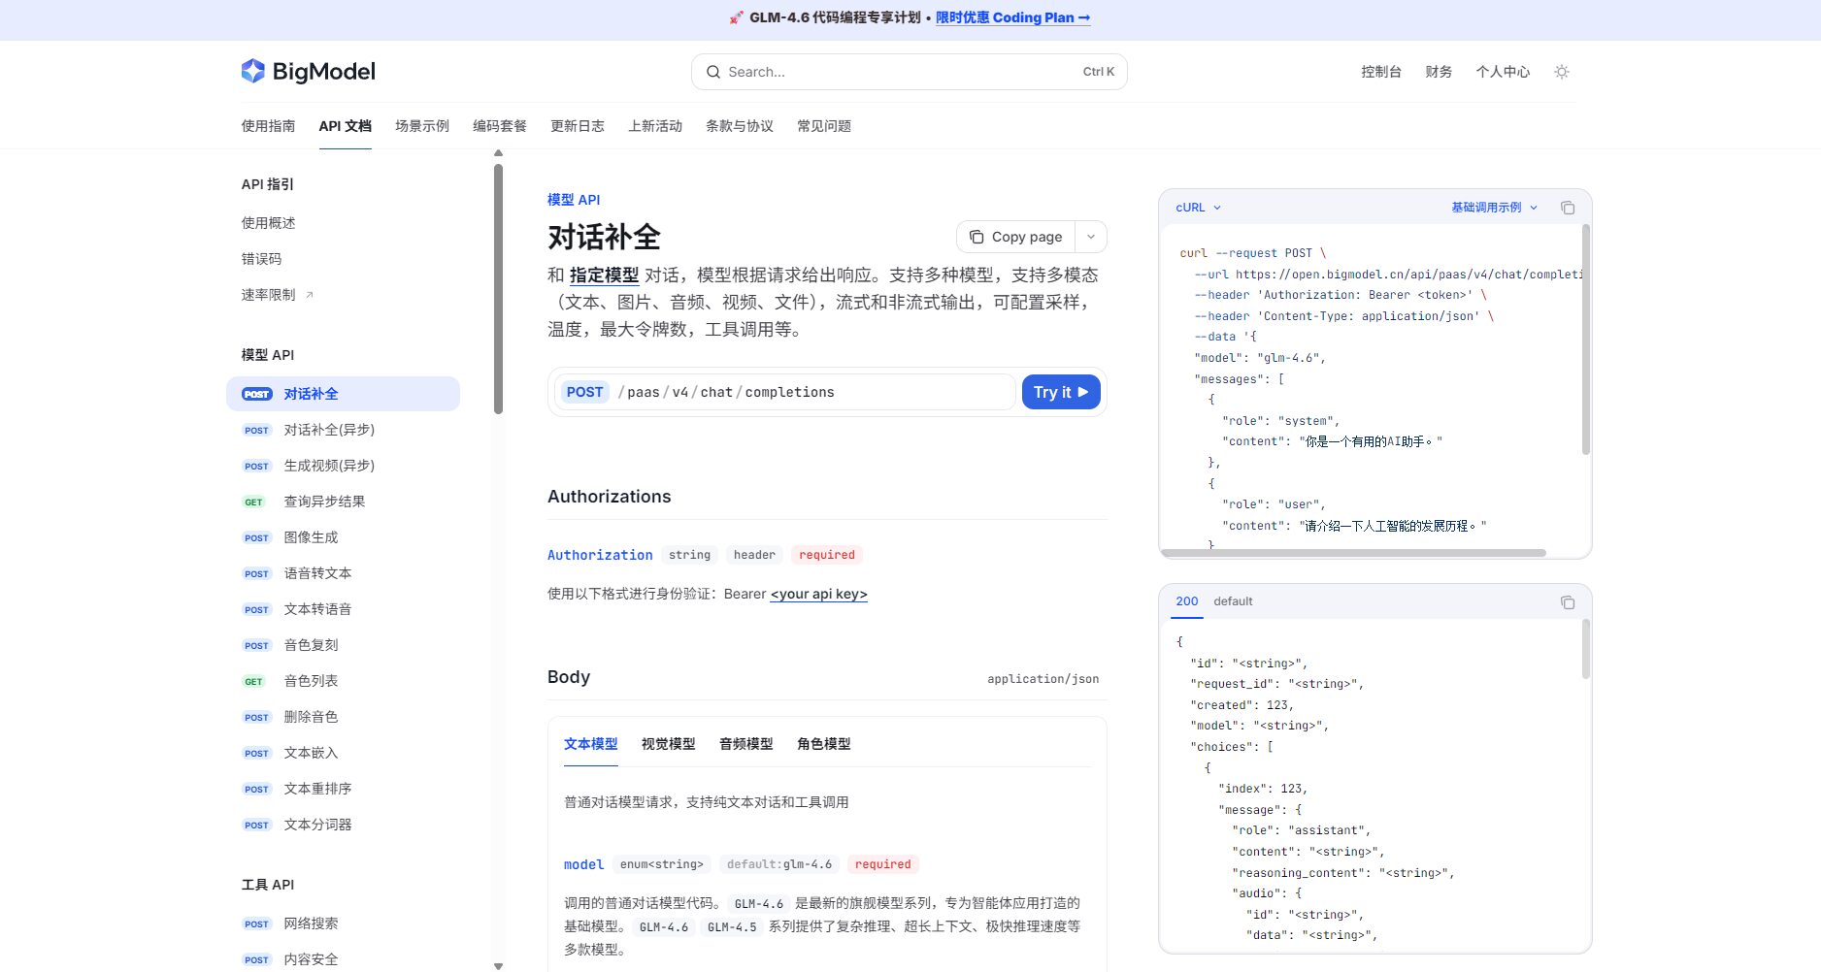The image size is (1821, 972).
Task: Open the 场景示例 navigation tab
Action: [421, 126]
